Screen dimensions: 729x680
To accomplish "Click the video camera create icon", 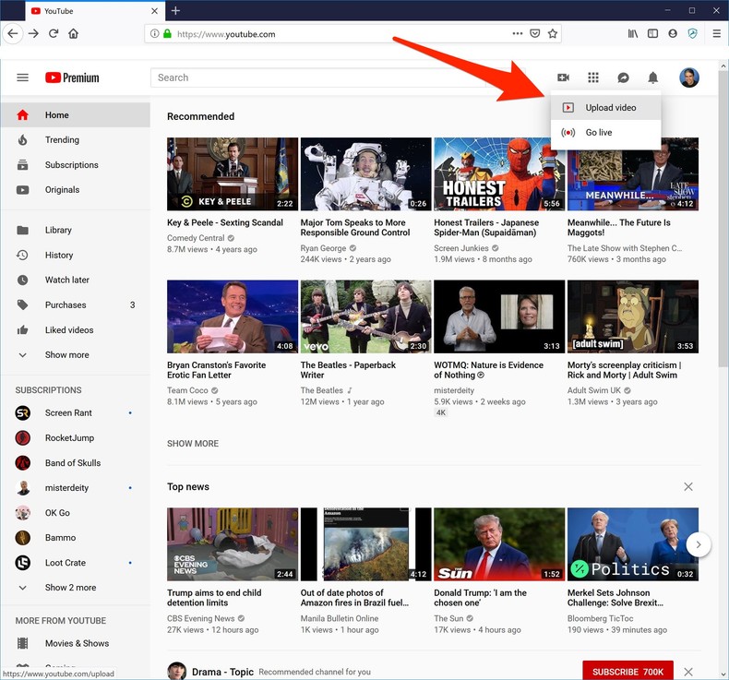I will 563,78.
